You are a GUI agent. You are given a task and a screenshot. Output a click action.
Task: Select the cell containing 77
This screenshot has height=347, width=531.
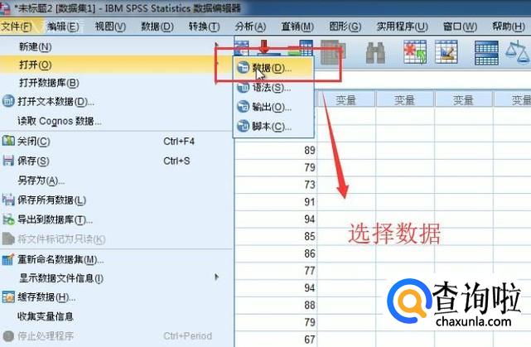tap(276, 271)
